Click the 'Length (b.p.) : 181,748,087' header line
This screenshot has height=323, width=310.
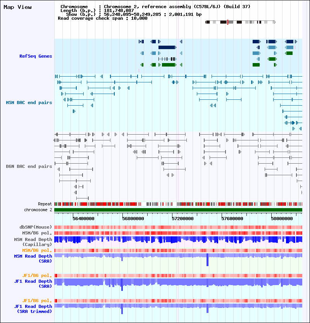point(97,10)
